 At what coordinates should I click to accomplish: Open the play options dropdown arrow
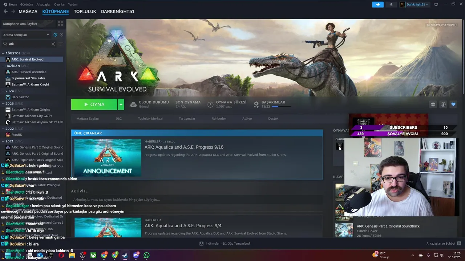[121, 104]
